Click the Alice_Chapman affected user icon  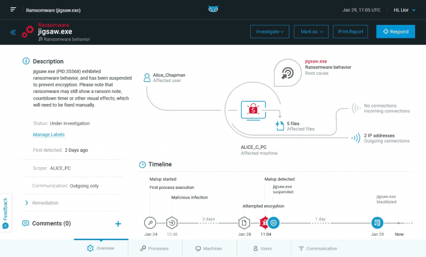[147, 77]
